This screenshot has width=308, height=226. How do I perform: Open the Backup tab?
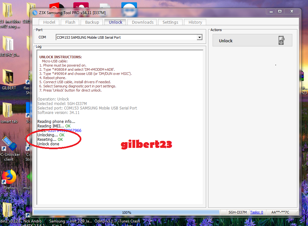coord(92,22)
